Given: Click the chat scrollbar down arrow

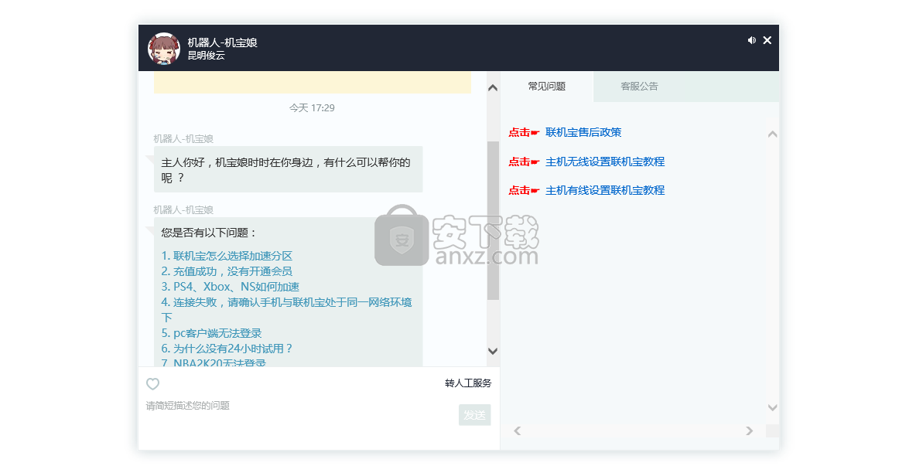Looking at the screenshot, I should coord(493,351).
